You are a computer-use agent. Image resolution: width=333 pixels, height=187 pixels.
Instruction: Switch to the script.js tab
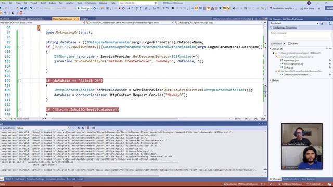(84, 19)
